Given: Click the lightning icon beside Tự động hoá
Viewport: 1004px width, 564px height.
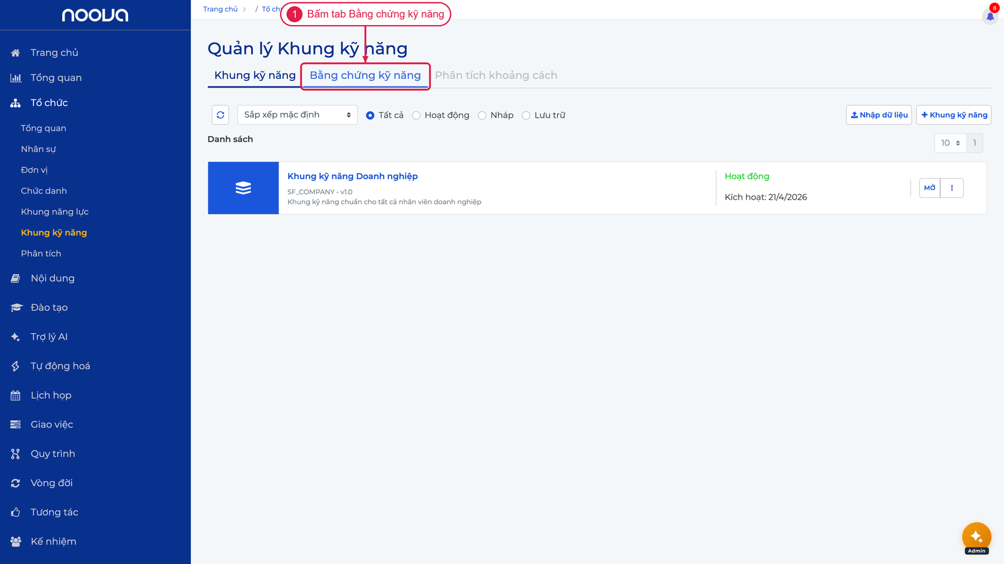Looking at the screenshot, I should pos(16,366).
